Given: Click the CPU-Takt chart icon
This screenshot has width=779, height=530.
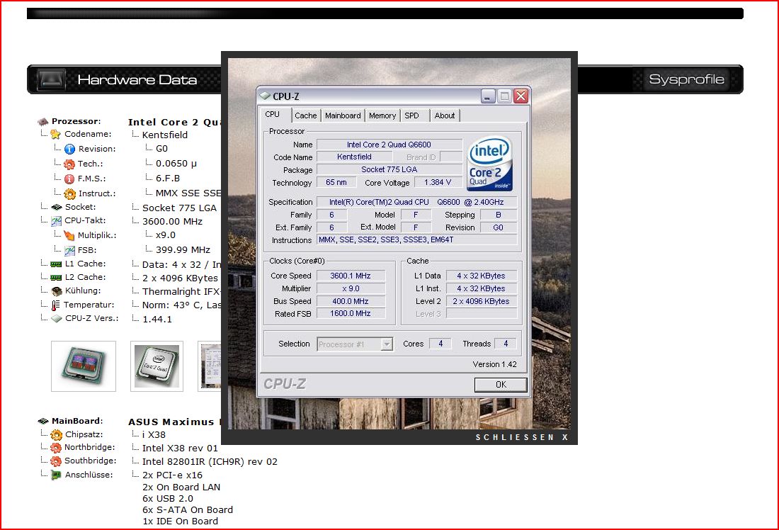Looking at the screenshot, I should point(56,221).
